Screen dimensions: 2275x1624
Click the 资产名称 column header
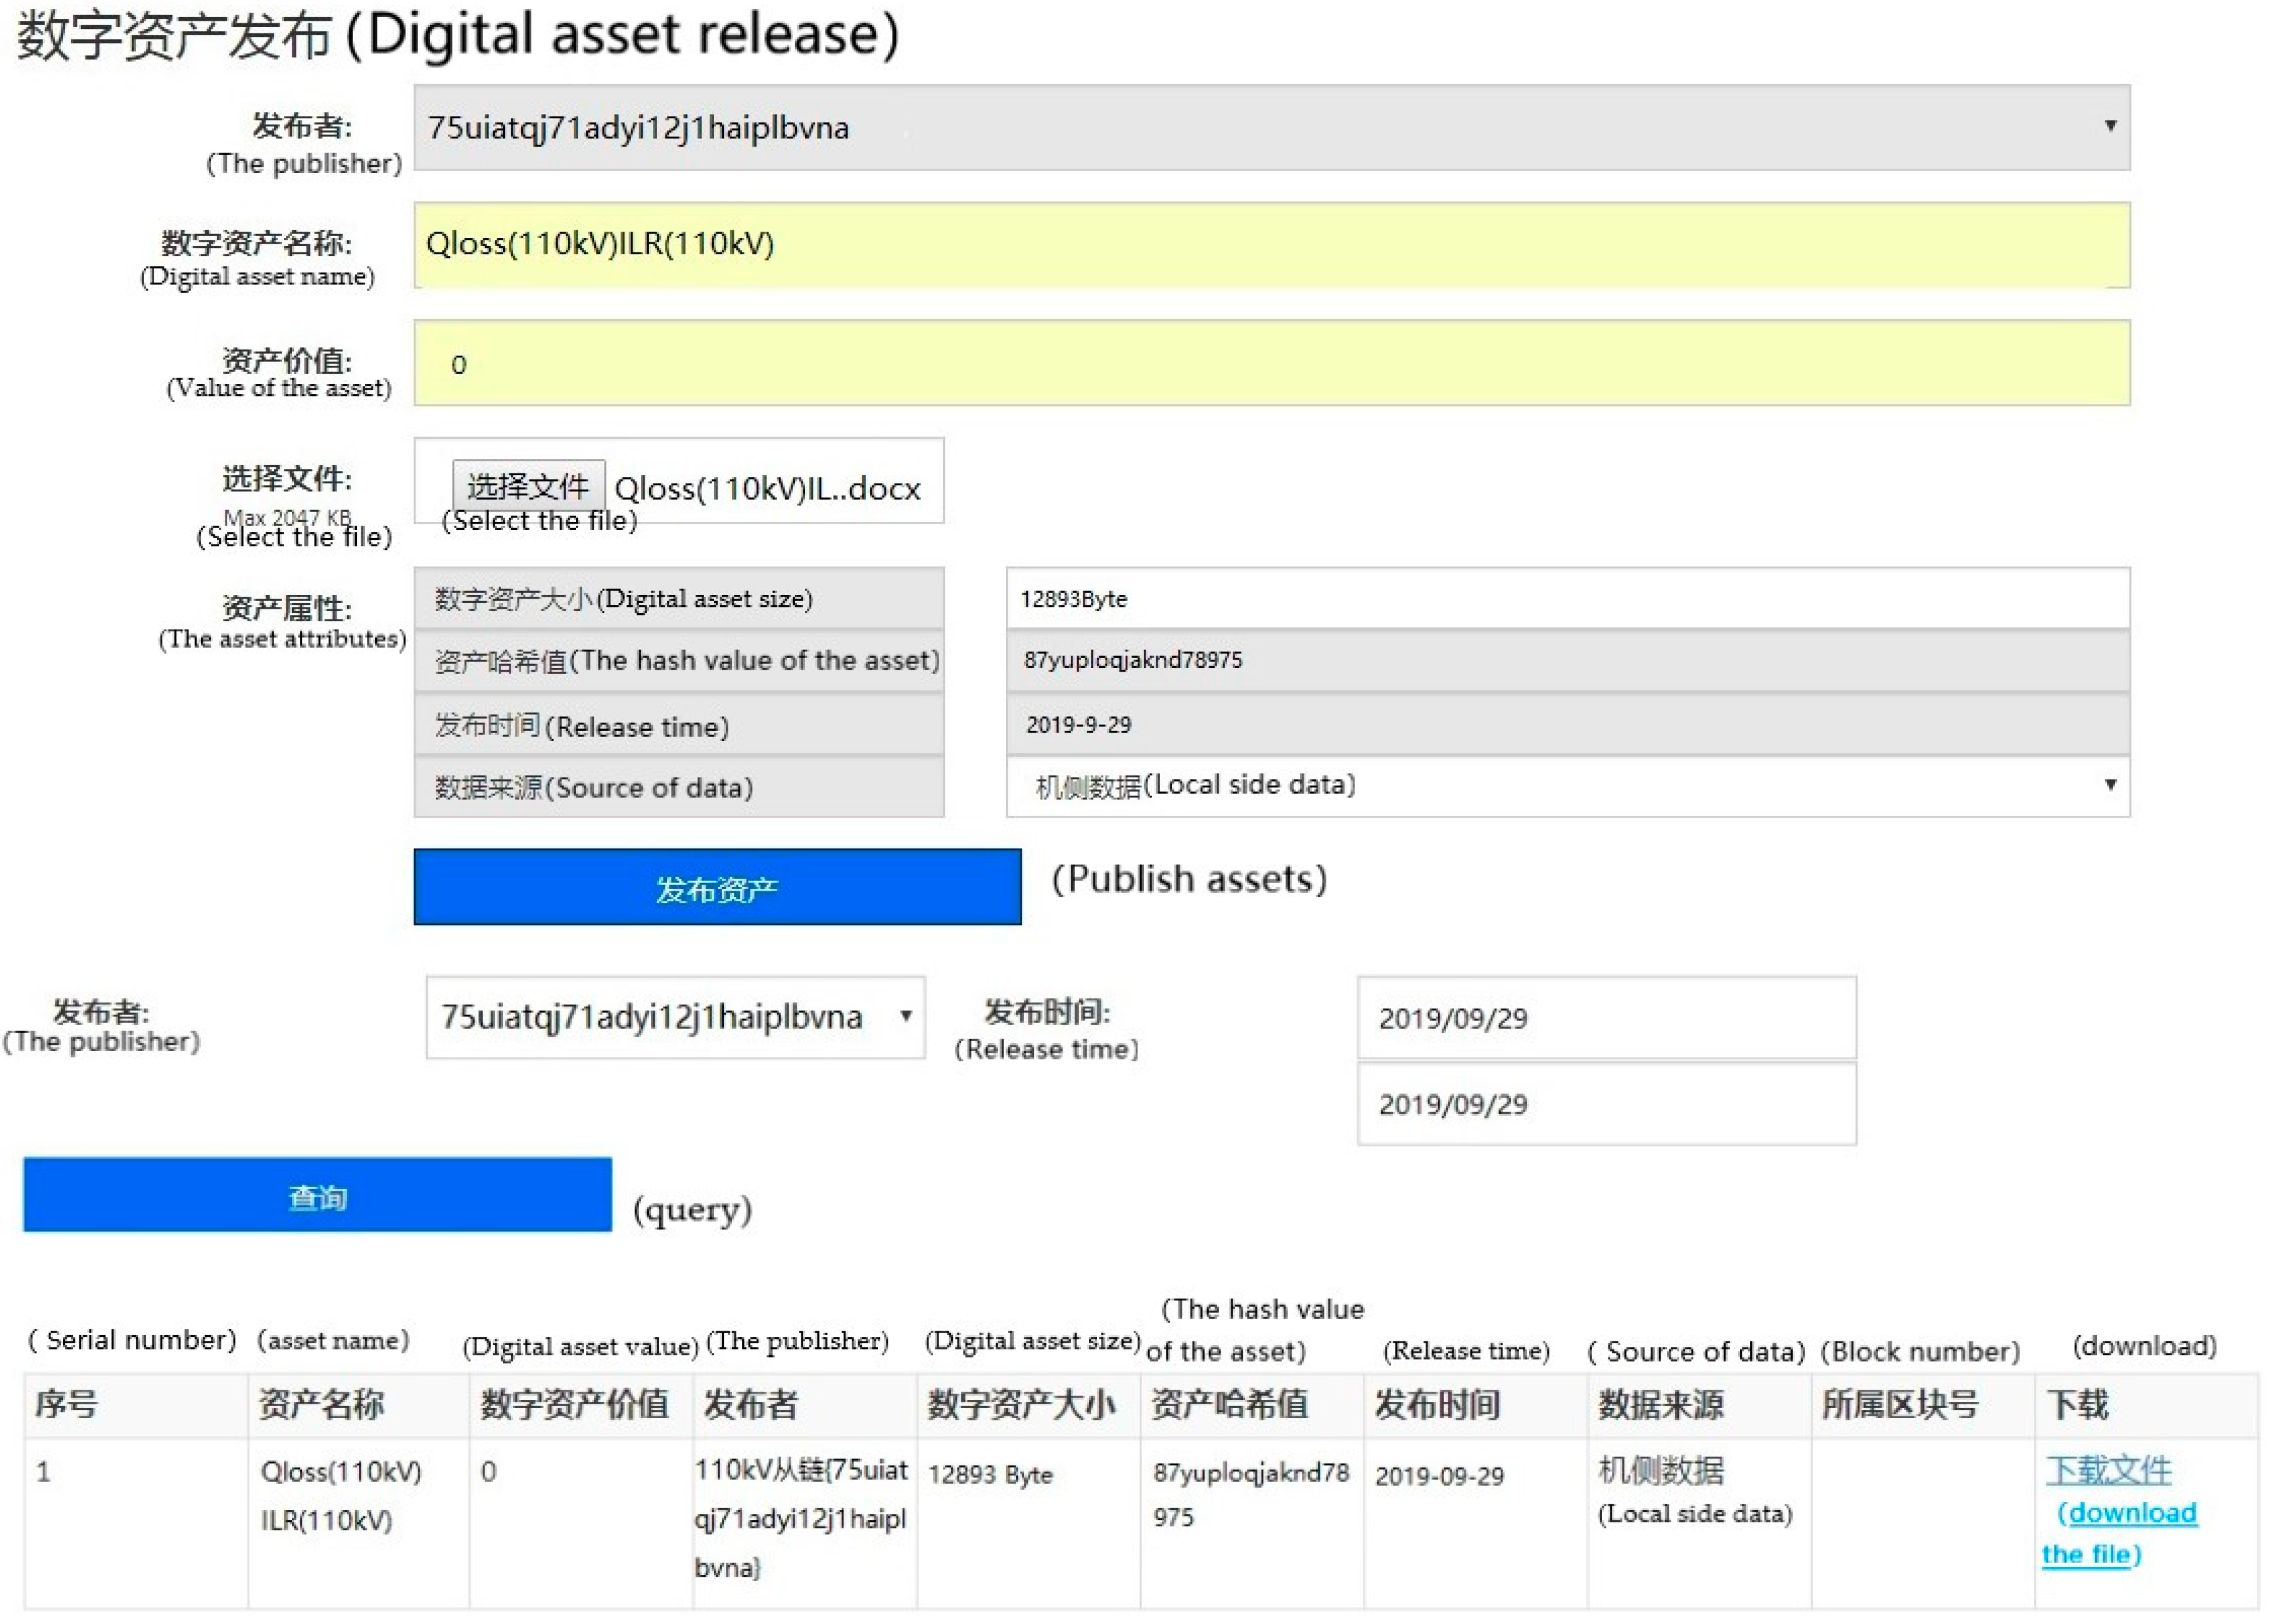(321, 1404)
